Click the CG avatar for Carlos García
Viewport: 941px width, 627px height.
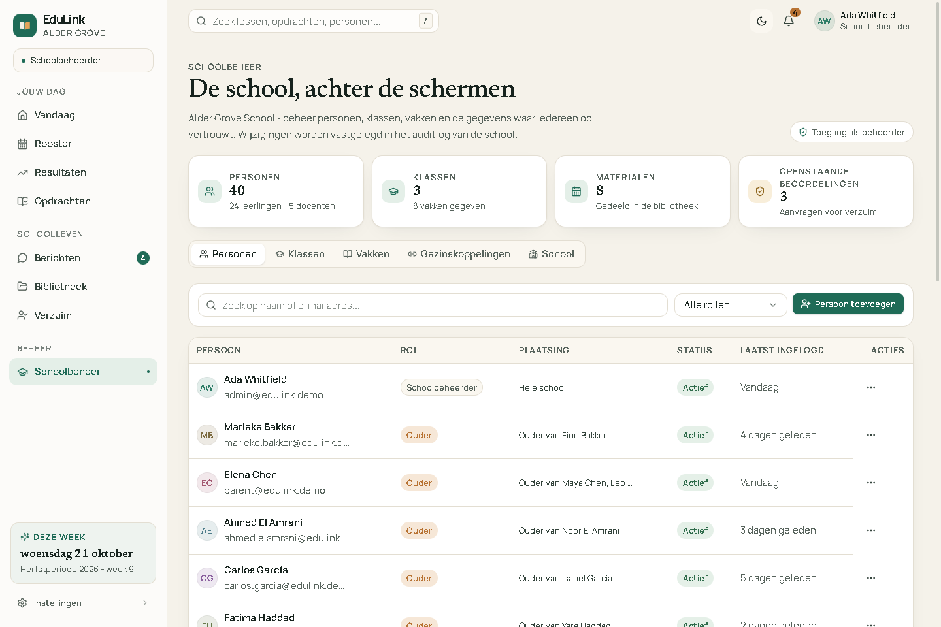pos(207,578)
